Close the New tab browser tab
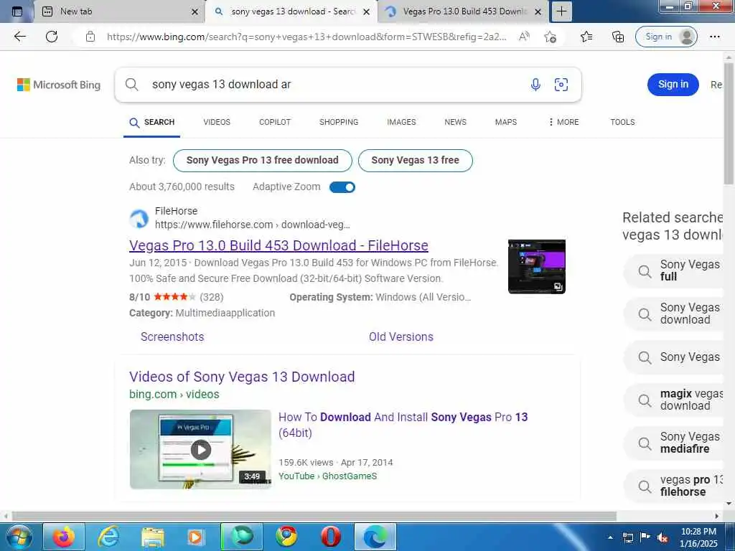The width and height of the screenshot is (735, 551). [x=195, y=11]
